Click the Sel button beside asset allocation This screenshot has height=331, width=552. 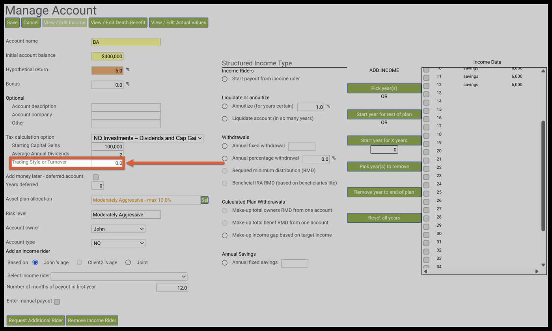coord(204,200)
